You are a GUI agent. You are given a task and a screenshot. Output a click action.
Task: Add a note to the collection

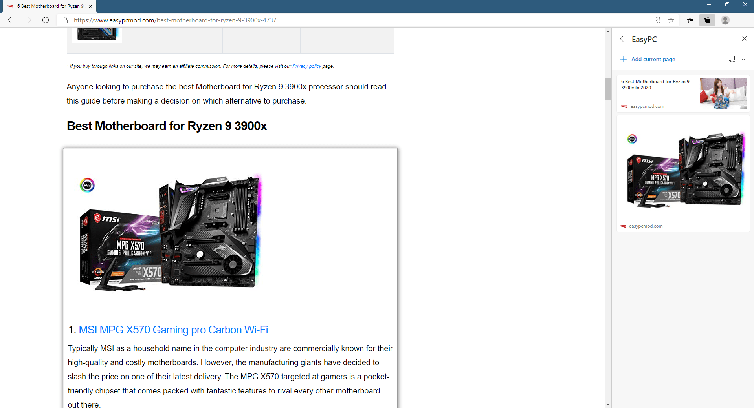pos(732,59)
